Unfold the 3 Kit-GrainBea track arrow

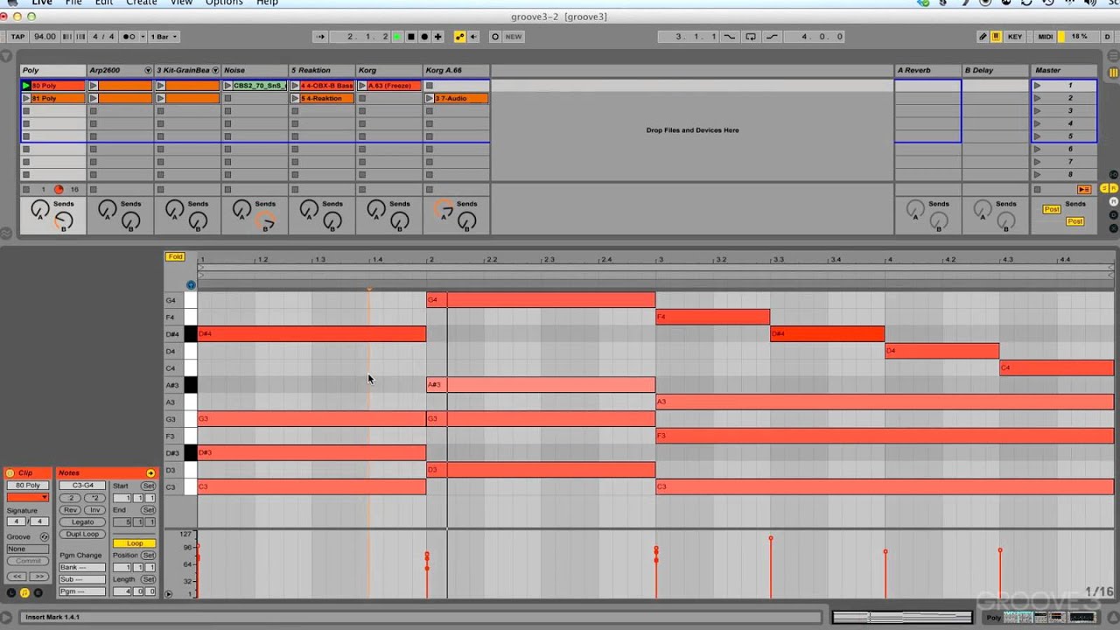[x=215, y=70]
